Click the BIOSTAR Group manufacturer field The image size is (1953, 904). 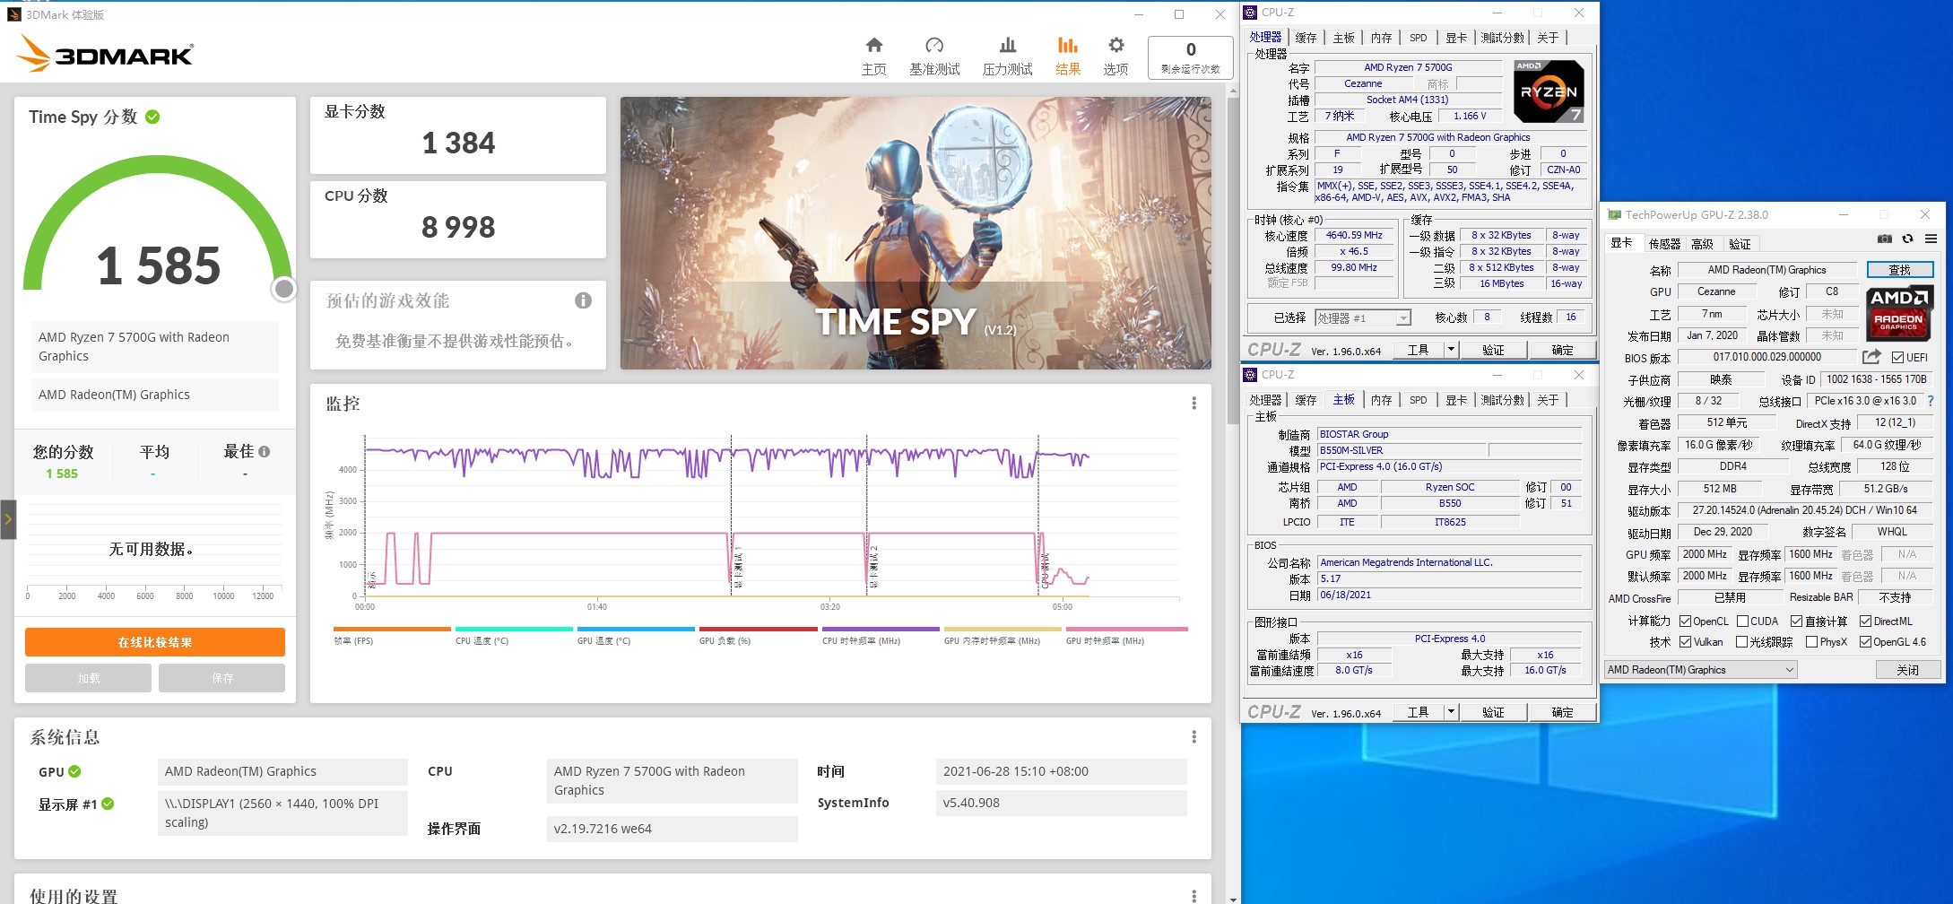tap(1449, 434)
